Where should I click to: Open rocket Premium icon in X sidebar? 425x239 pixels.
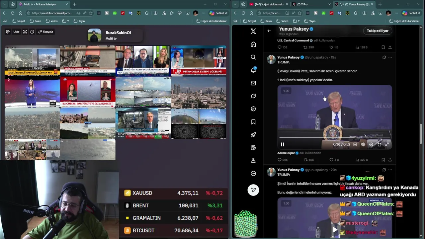pos(253,135)
